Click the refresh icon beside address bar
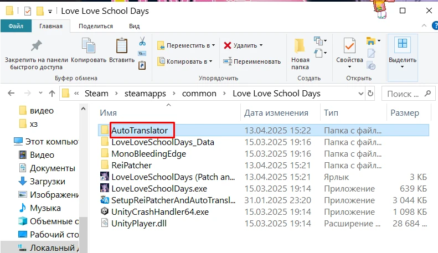 coord(370,93)
